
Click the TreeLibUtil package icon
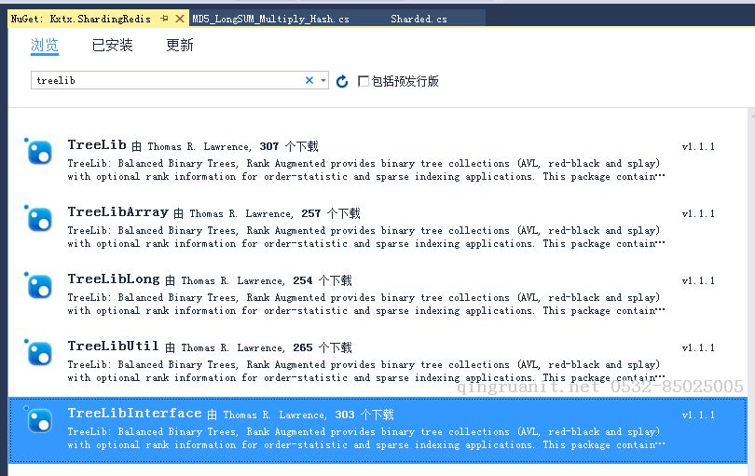[39, 353]
